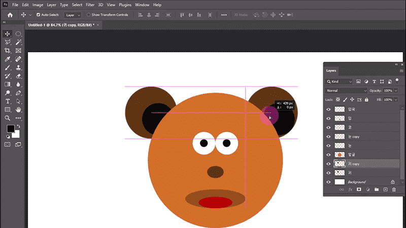Select the Zoom magnifier tool
The image size is (406, 228).
click(8, 118)
